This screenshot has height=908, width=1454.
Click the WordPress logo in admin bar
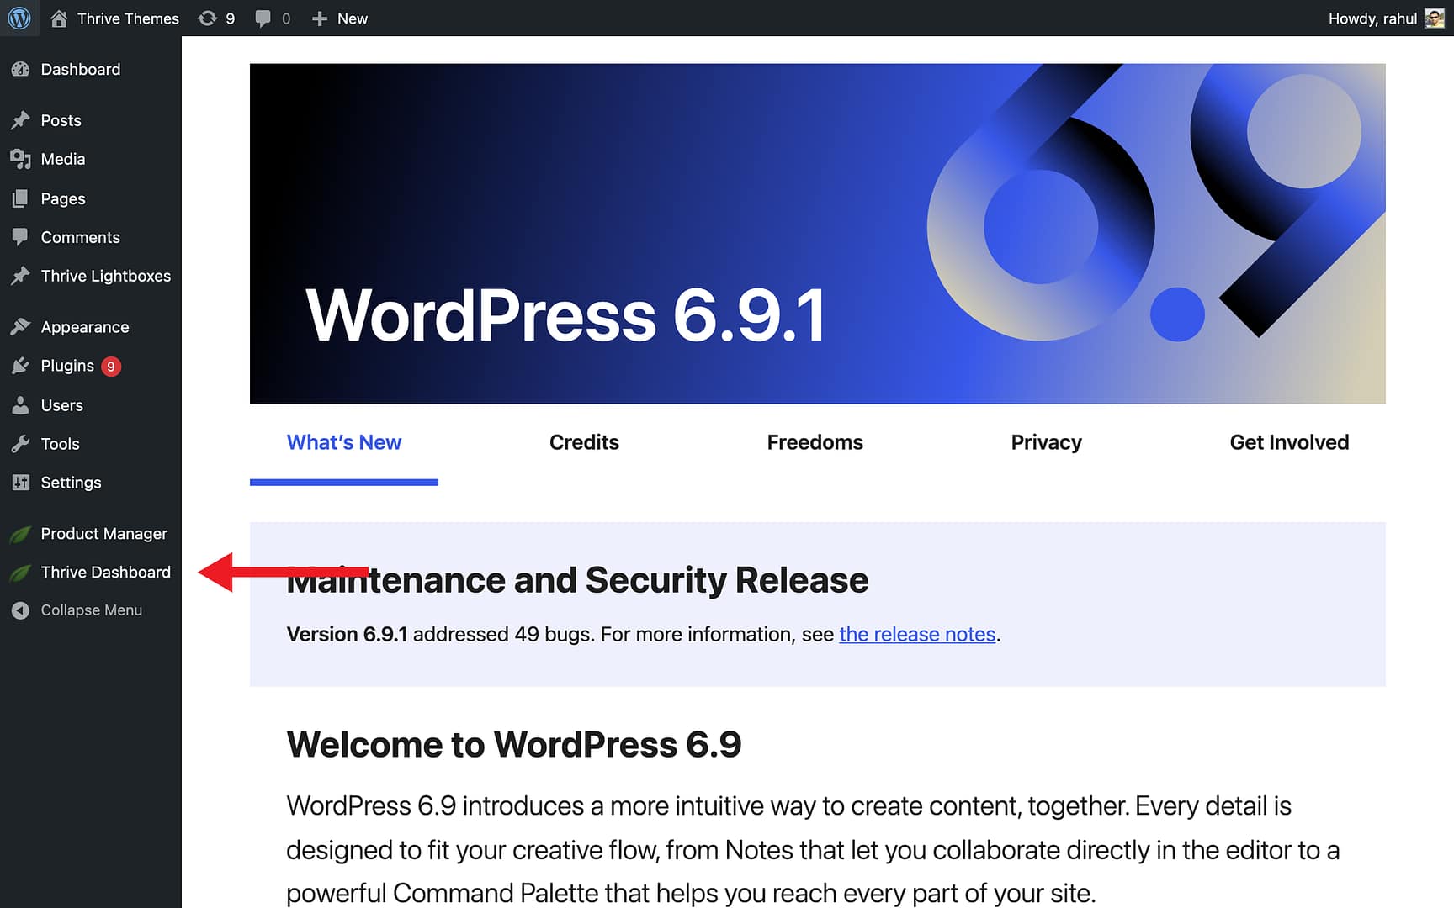pyautogui.click(x=19, y=18)
